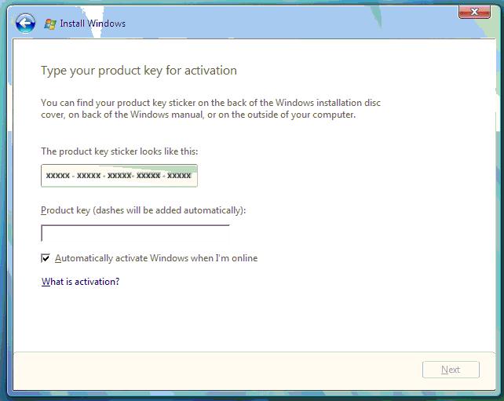The height and width of the screenshot is (401, 504).
Task: Close the Install Windows dialog
Action: coord(473,13)
